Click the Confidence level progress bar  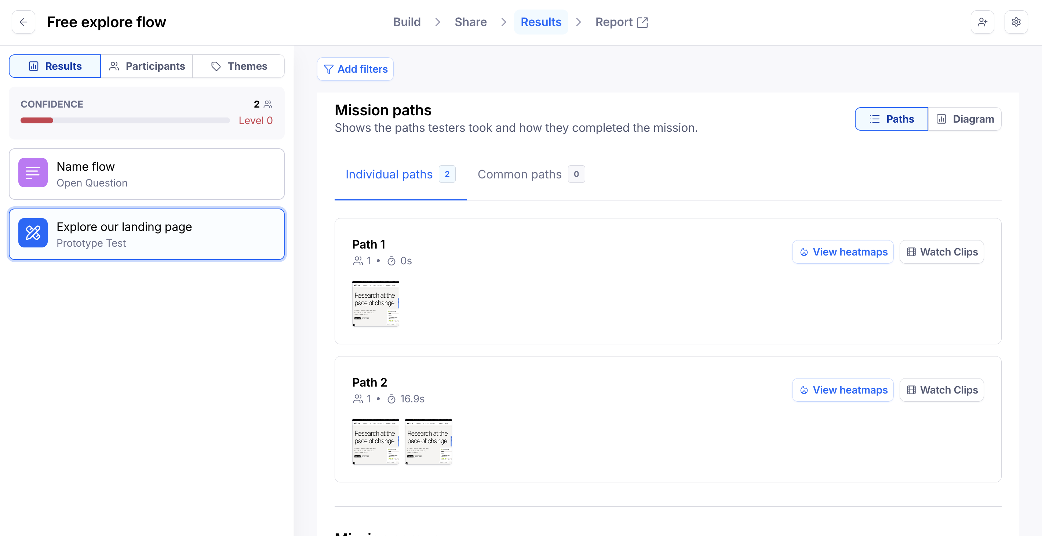(x=125, y=120)
